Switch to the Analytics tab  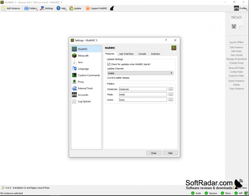tap(155, 54)
